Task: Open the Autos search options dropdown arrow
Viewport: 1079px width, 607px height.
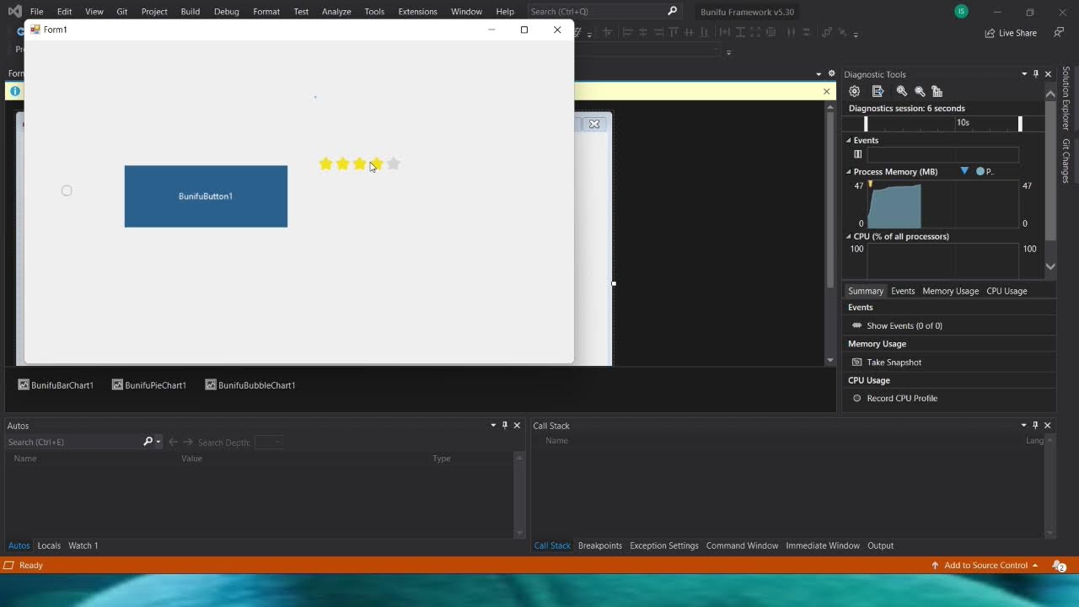Action: tap(158, 442)
